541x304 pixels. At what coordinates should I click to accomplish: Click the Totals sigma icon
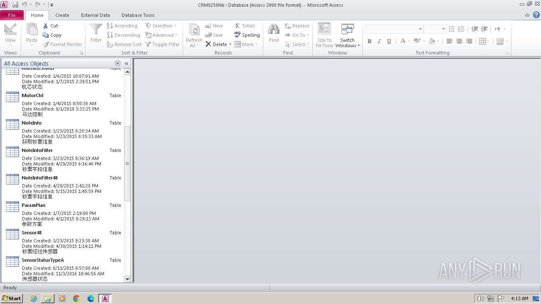click(238, 26)
